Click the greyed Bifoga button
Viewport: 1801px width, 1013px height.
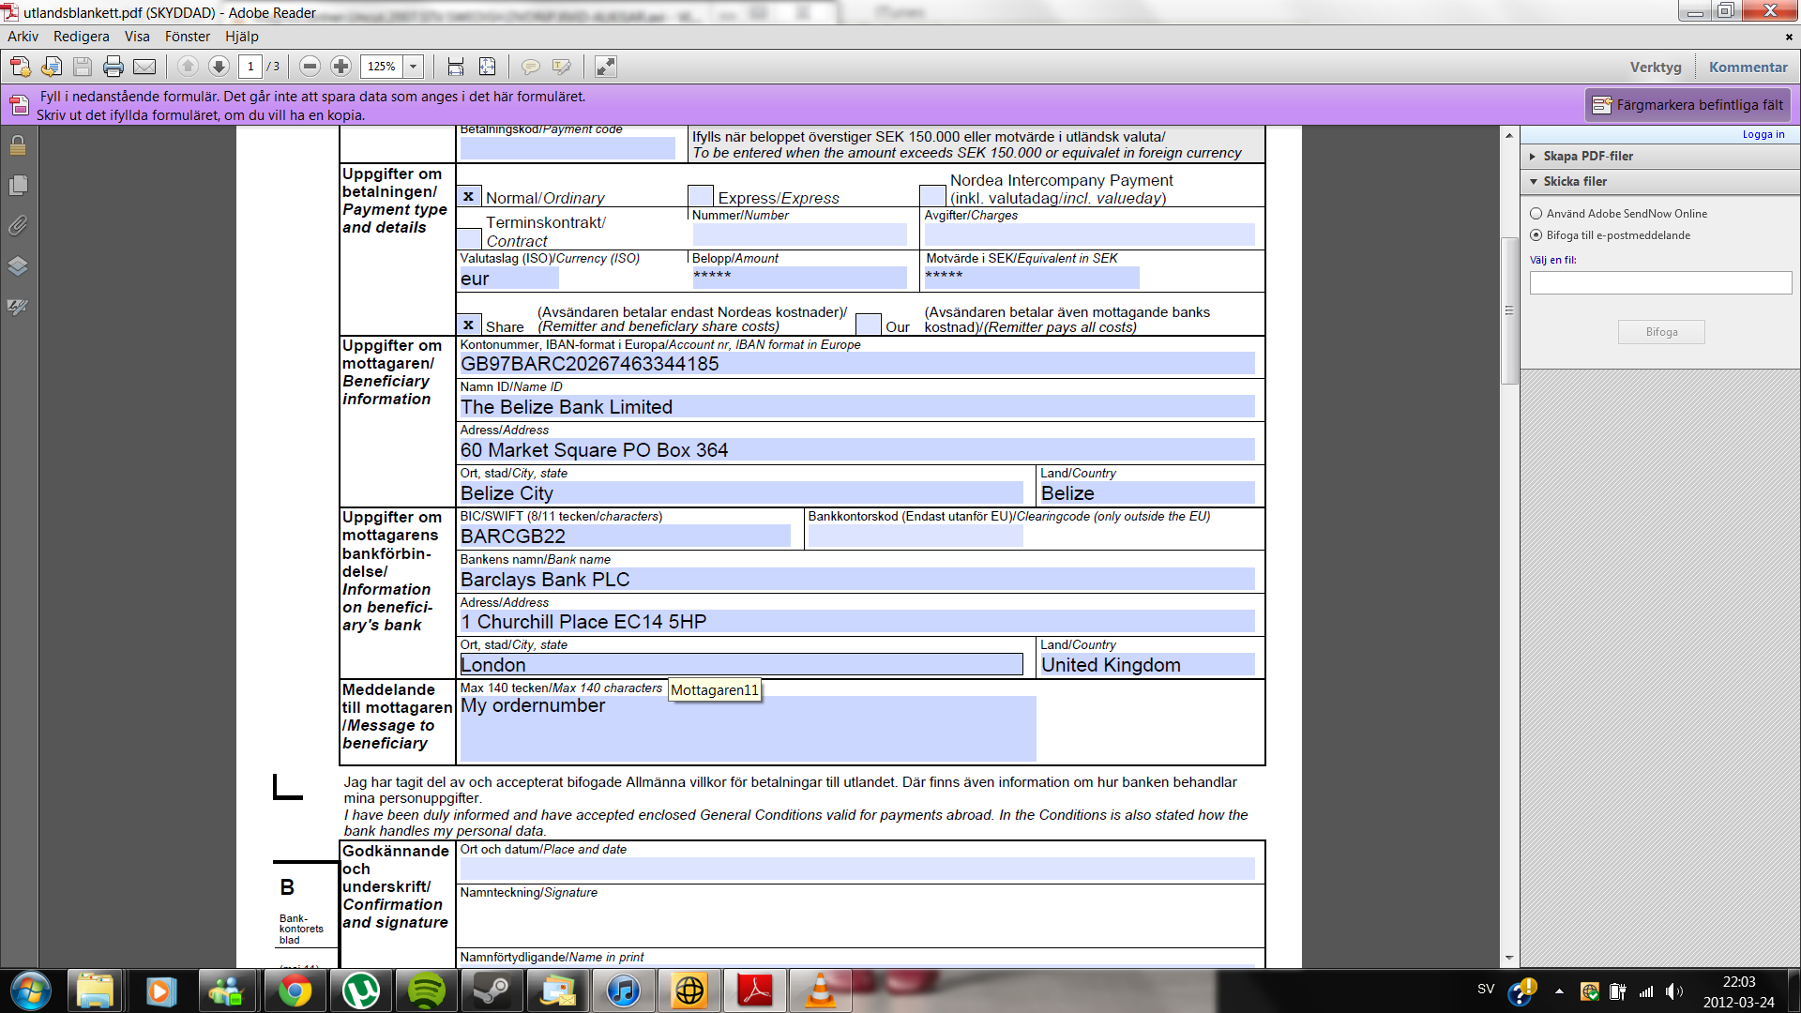click(1661, 332)
